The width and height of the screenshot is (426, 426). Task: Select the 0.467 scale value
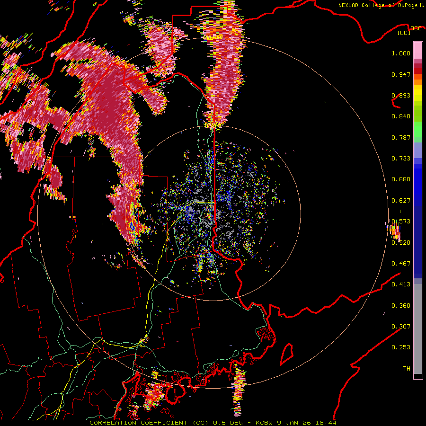click(x=401, y=264)
